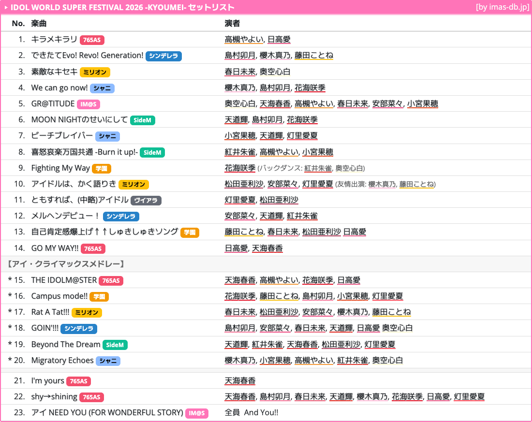Screen dimensions: 532x422
Task: Click the シンデレラ badge on できたてEvo! Revo! Generation!
Action: tap(163, 56)
